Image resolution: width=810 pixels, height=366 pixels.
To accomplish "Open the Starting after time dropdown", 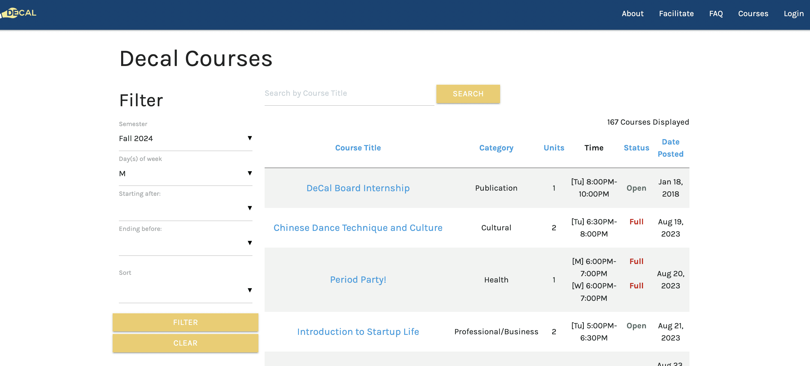I will [x=185, y=208].
